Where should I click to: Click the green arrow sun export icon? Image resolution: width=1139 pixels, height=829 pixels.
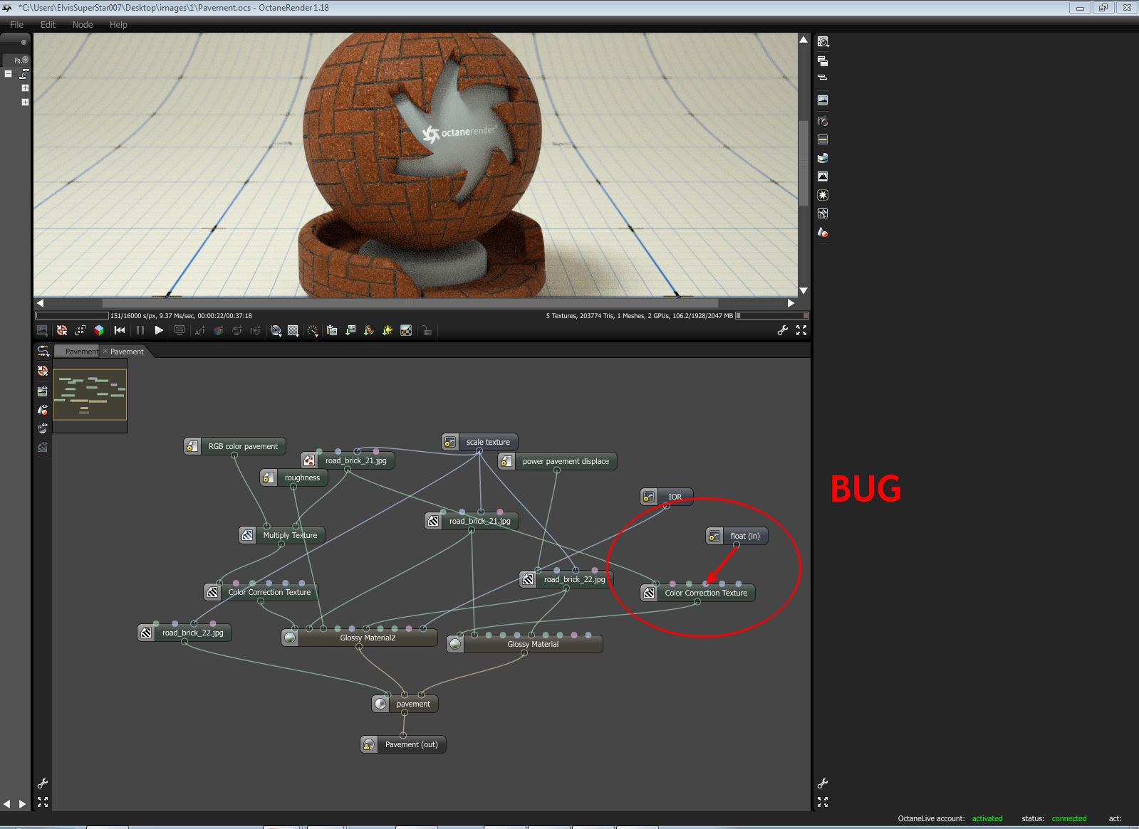click(388, 330)
